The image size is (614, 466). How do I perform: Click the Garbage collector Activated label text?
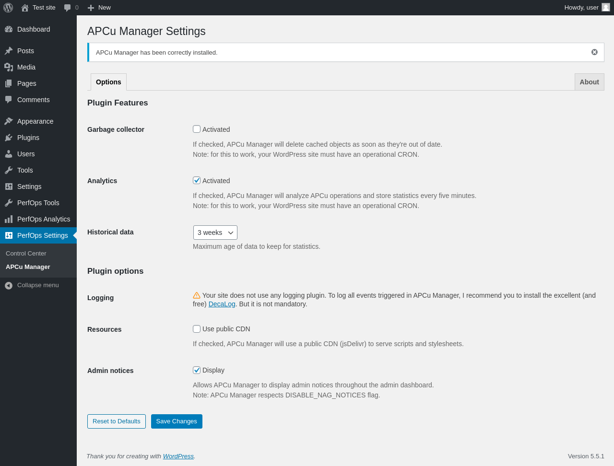pos(216,129)
